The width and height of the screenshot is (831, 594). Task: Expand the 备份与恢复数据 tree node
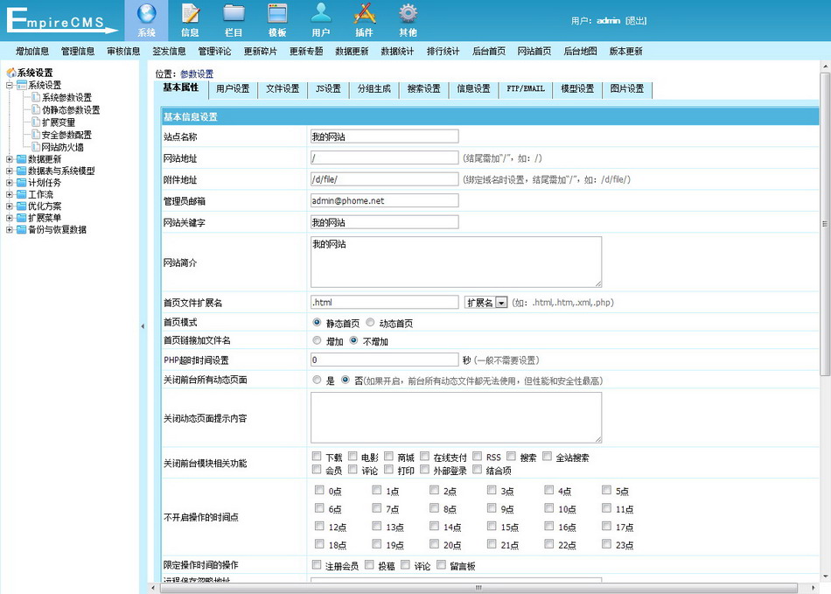9,229
